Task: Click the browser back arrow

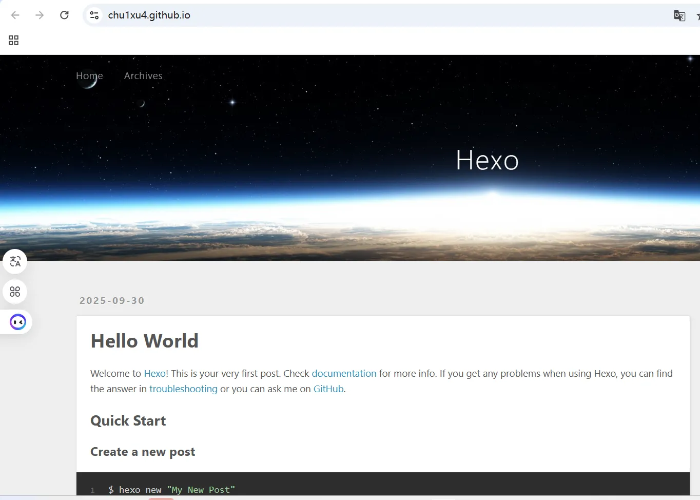Action: click(15, 15)
